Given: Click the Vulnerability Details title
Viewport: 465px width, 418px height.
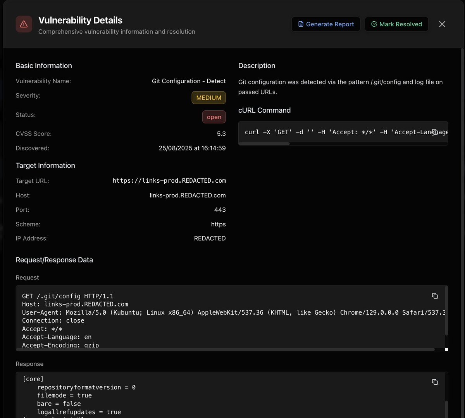Looking at the screenshot, I should click(80, 20).
